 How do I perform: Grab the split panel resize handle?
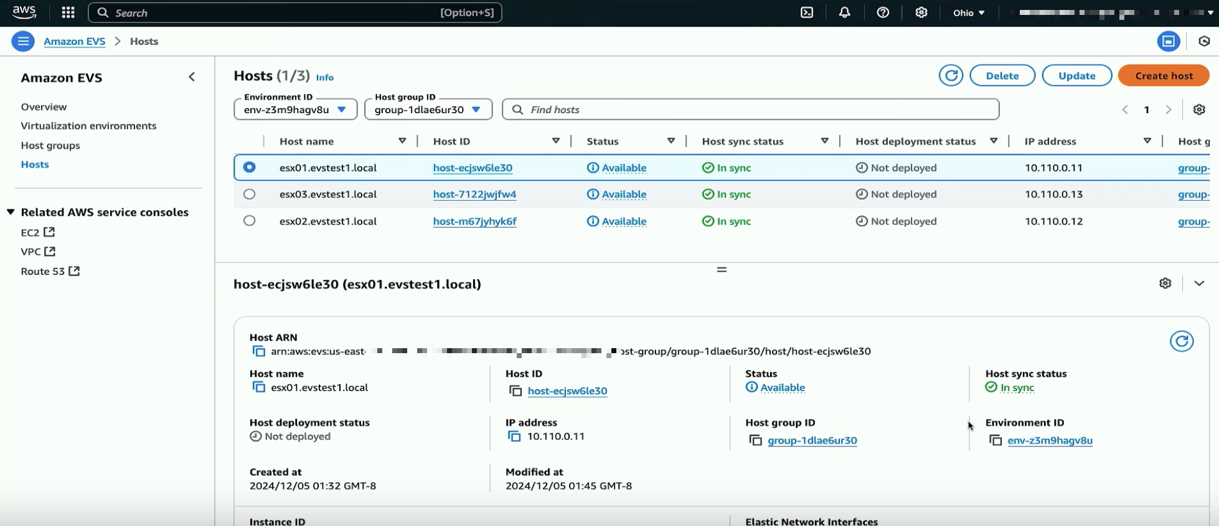click(x=722, y=270)
